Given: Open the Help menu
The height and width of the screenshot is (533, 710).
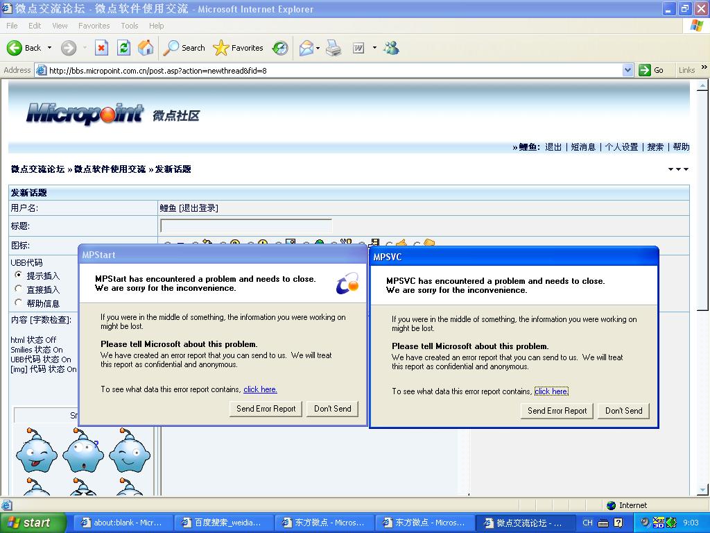Looking at the screenshot, I should [x=156, y=26].
